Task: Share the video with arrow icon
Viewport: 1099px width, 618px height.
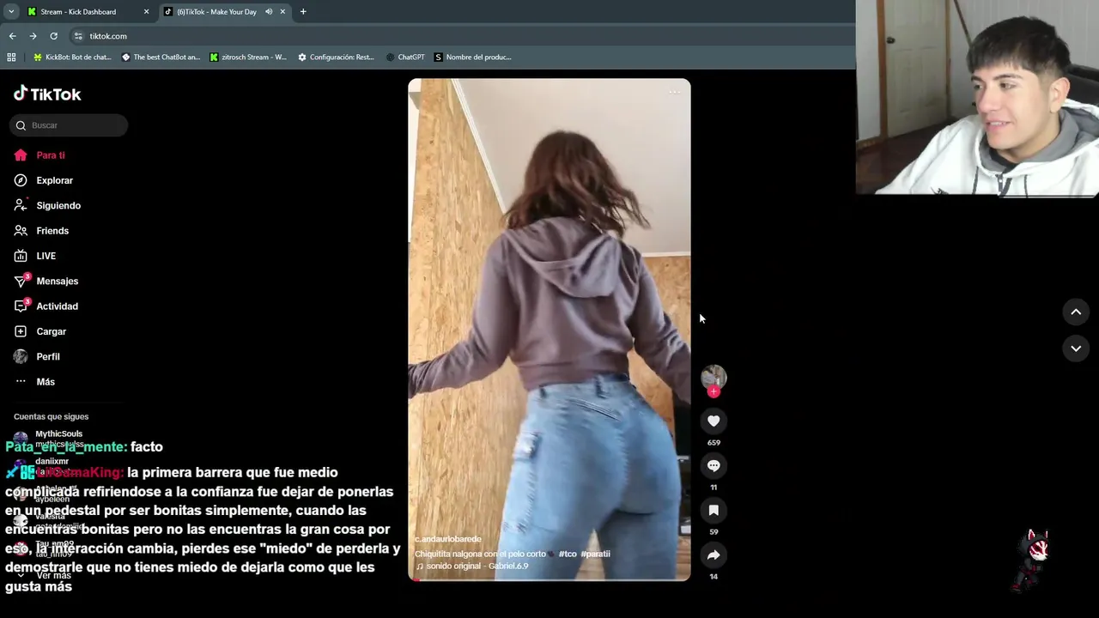Action: [713, 554]
